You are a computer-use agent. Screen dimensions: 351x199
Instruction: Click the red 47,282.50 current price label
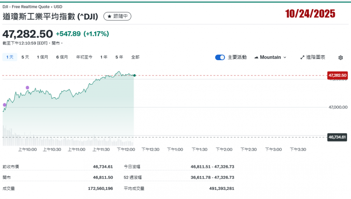point(337,75)
